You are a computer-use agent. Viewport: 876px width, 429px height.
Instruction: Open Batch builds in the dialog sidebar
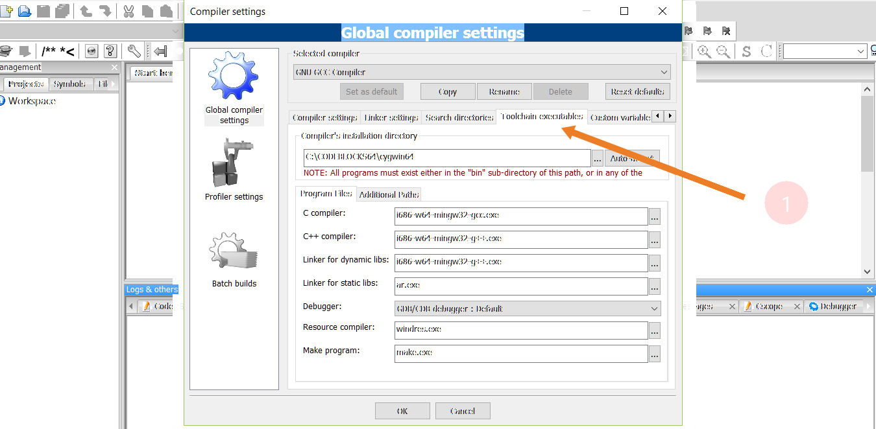(x=233, y=251)
